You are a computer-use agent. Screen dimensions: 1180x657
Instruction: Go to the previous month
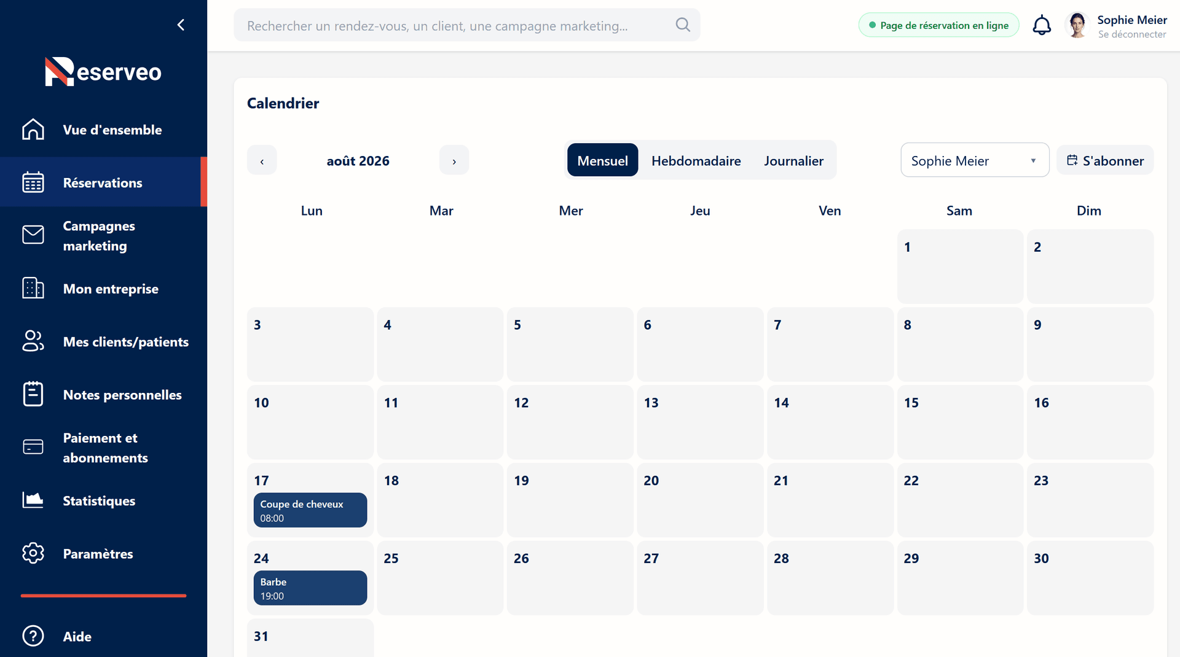(x=262, y=160)
